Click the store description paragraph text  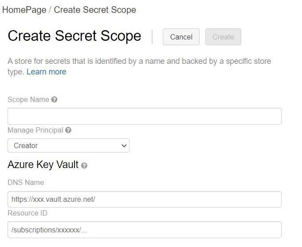[139, 67]
